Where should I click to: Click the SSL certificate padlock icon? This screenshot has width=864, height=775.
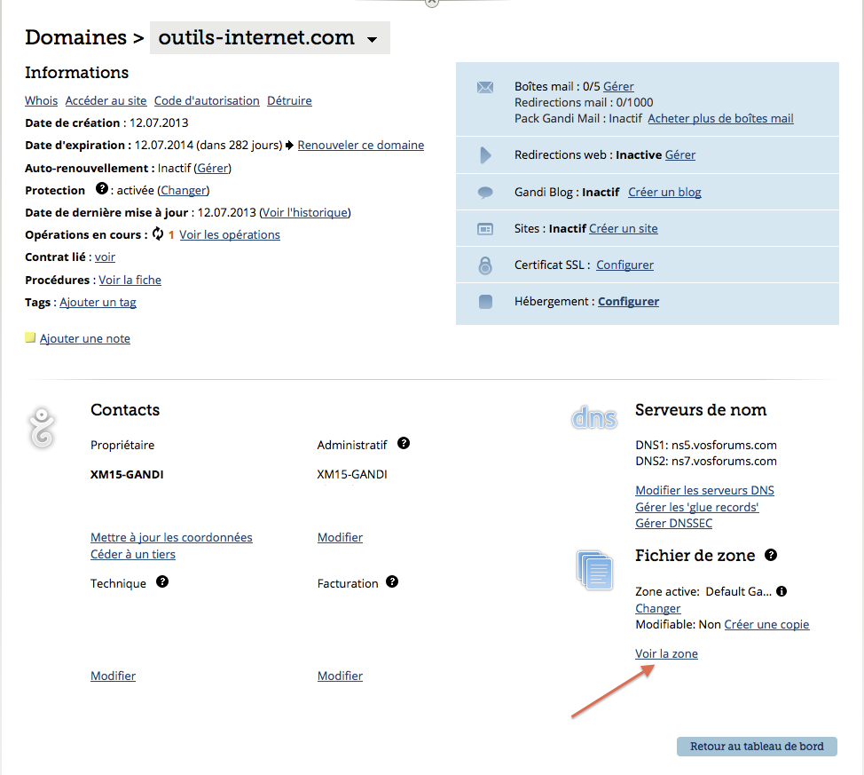coord(485,265)
